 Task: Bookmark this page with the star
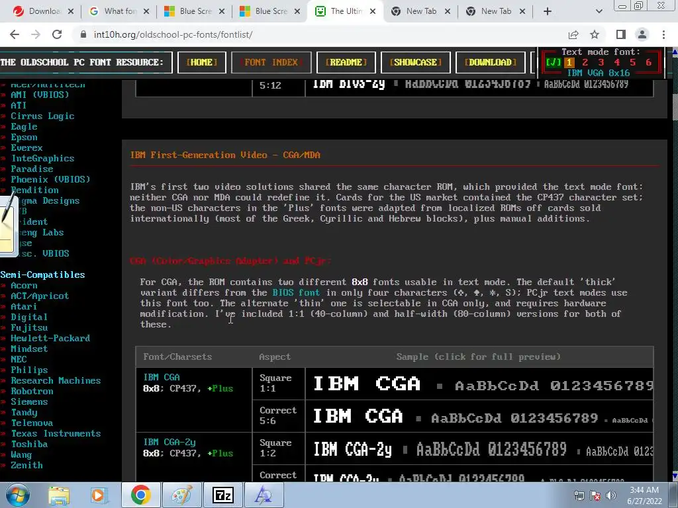tap(595, 34)
